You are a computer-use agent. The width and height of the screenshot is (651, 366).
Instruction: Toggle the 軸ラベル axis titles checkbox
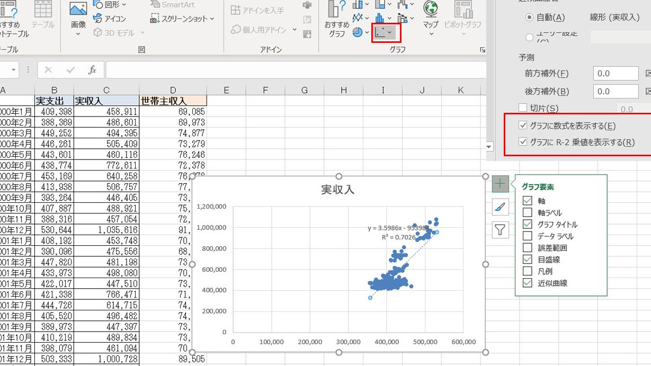[x=528, y=212]
